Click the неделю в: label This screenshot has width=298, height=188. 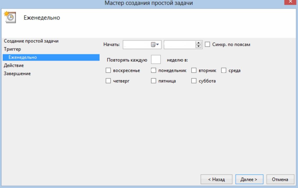[x=177, y=60]
